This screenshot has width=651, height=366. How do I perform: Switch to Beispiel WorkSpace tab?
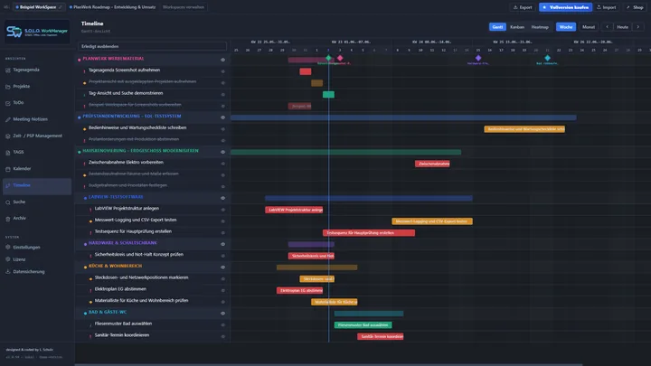(38, 7)
